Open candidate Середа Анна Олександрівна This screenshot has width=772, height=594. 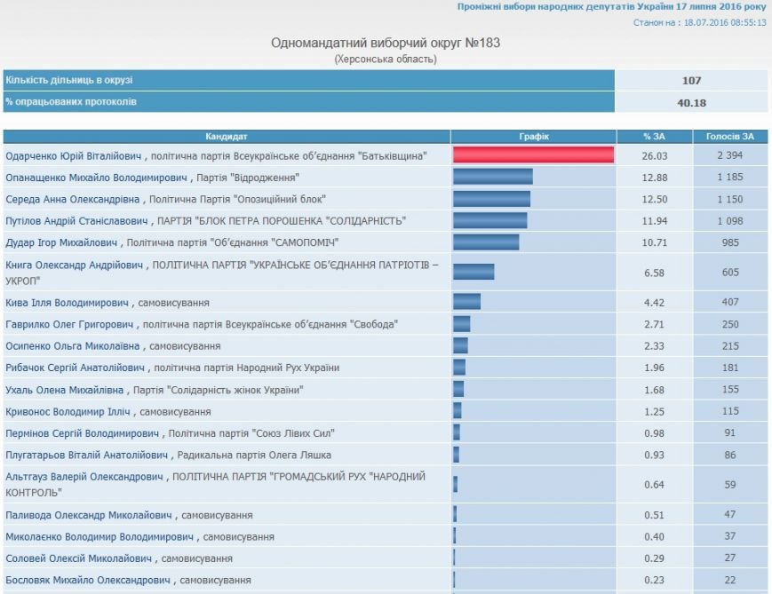pyautogui.click(x=73, y=199)
